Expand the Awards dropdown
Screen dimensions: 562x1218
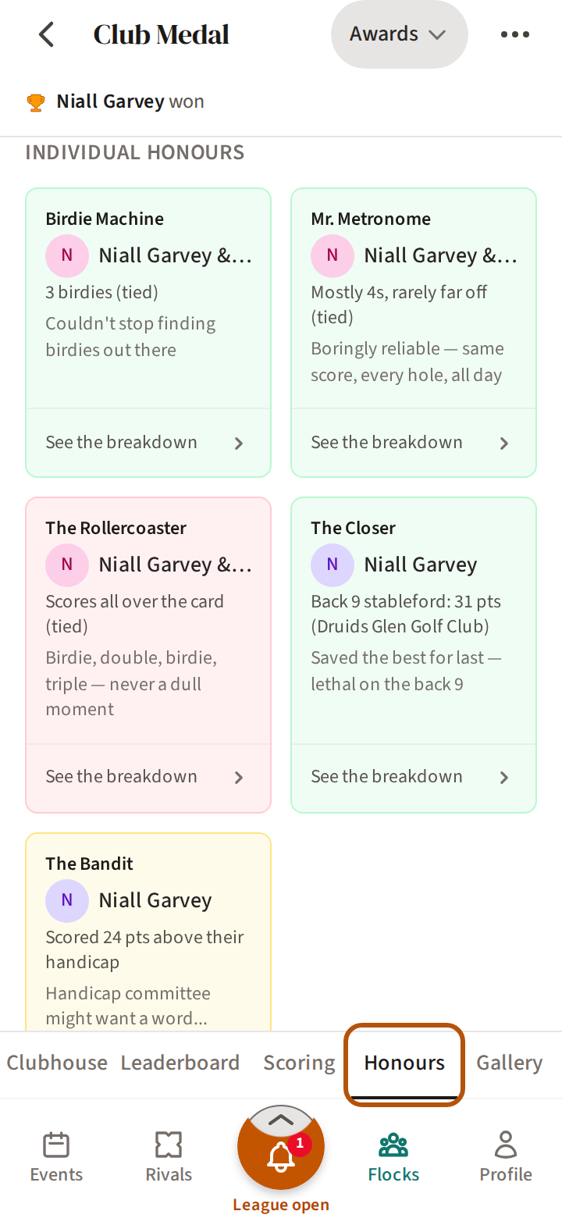point(399,34)
